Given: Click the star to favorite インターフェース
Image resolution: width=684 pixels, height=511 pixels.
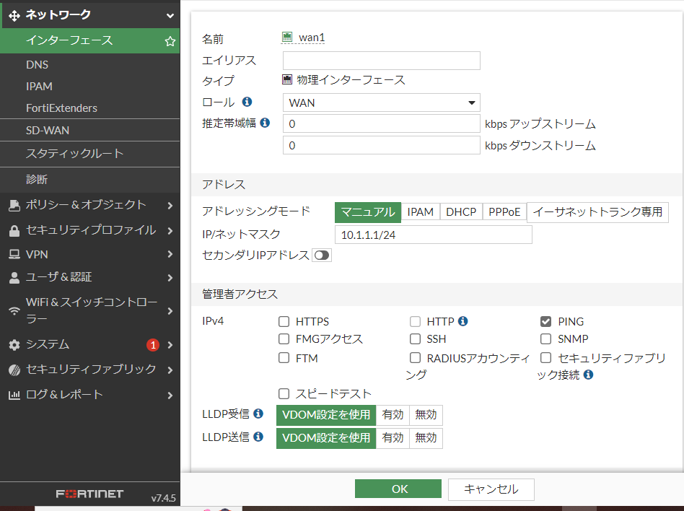Looking at the screenshot, I should pyautogui.click(x=170, y=41).
